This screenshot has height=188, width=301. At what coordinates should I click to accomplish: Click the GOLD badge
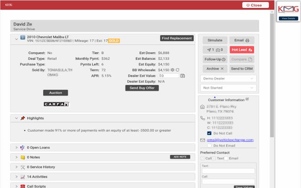point(114,41)
